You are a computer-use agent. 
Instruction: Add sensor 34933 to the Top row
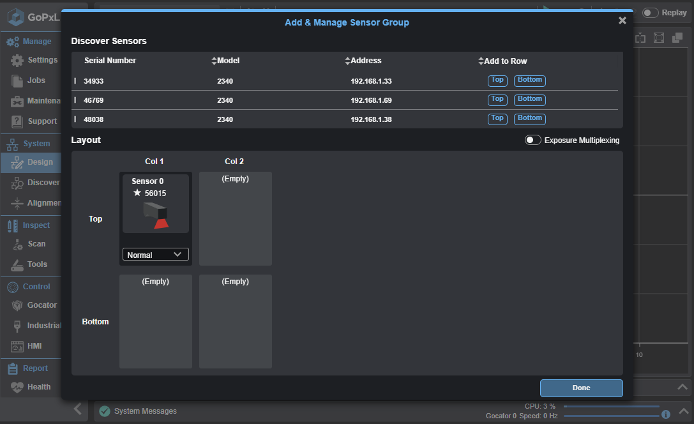(497, 80)
